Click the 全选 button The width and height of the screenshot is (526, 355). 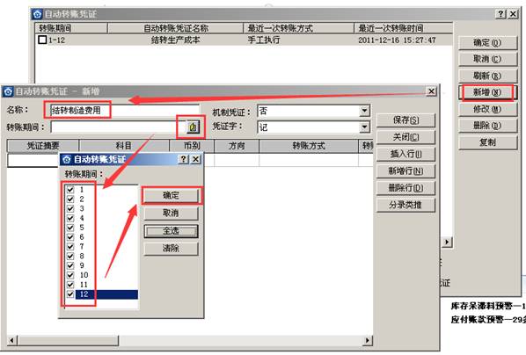tap(172, 231)
